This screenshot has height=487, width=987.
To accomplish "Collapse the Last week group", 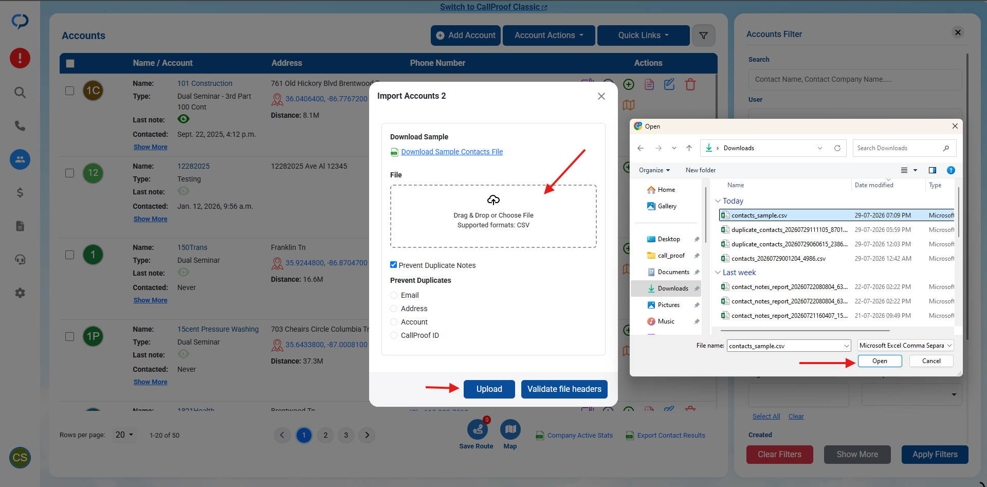I will (718, 273).
